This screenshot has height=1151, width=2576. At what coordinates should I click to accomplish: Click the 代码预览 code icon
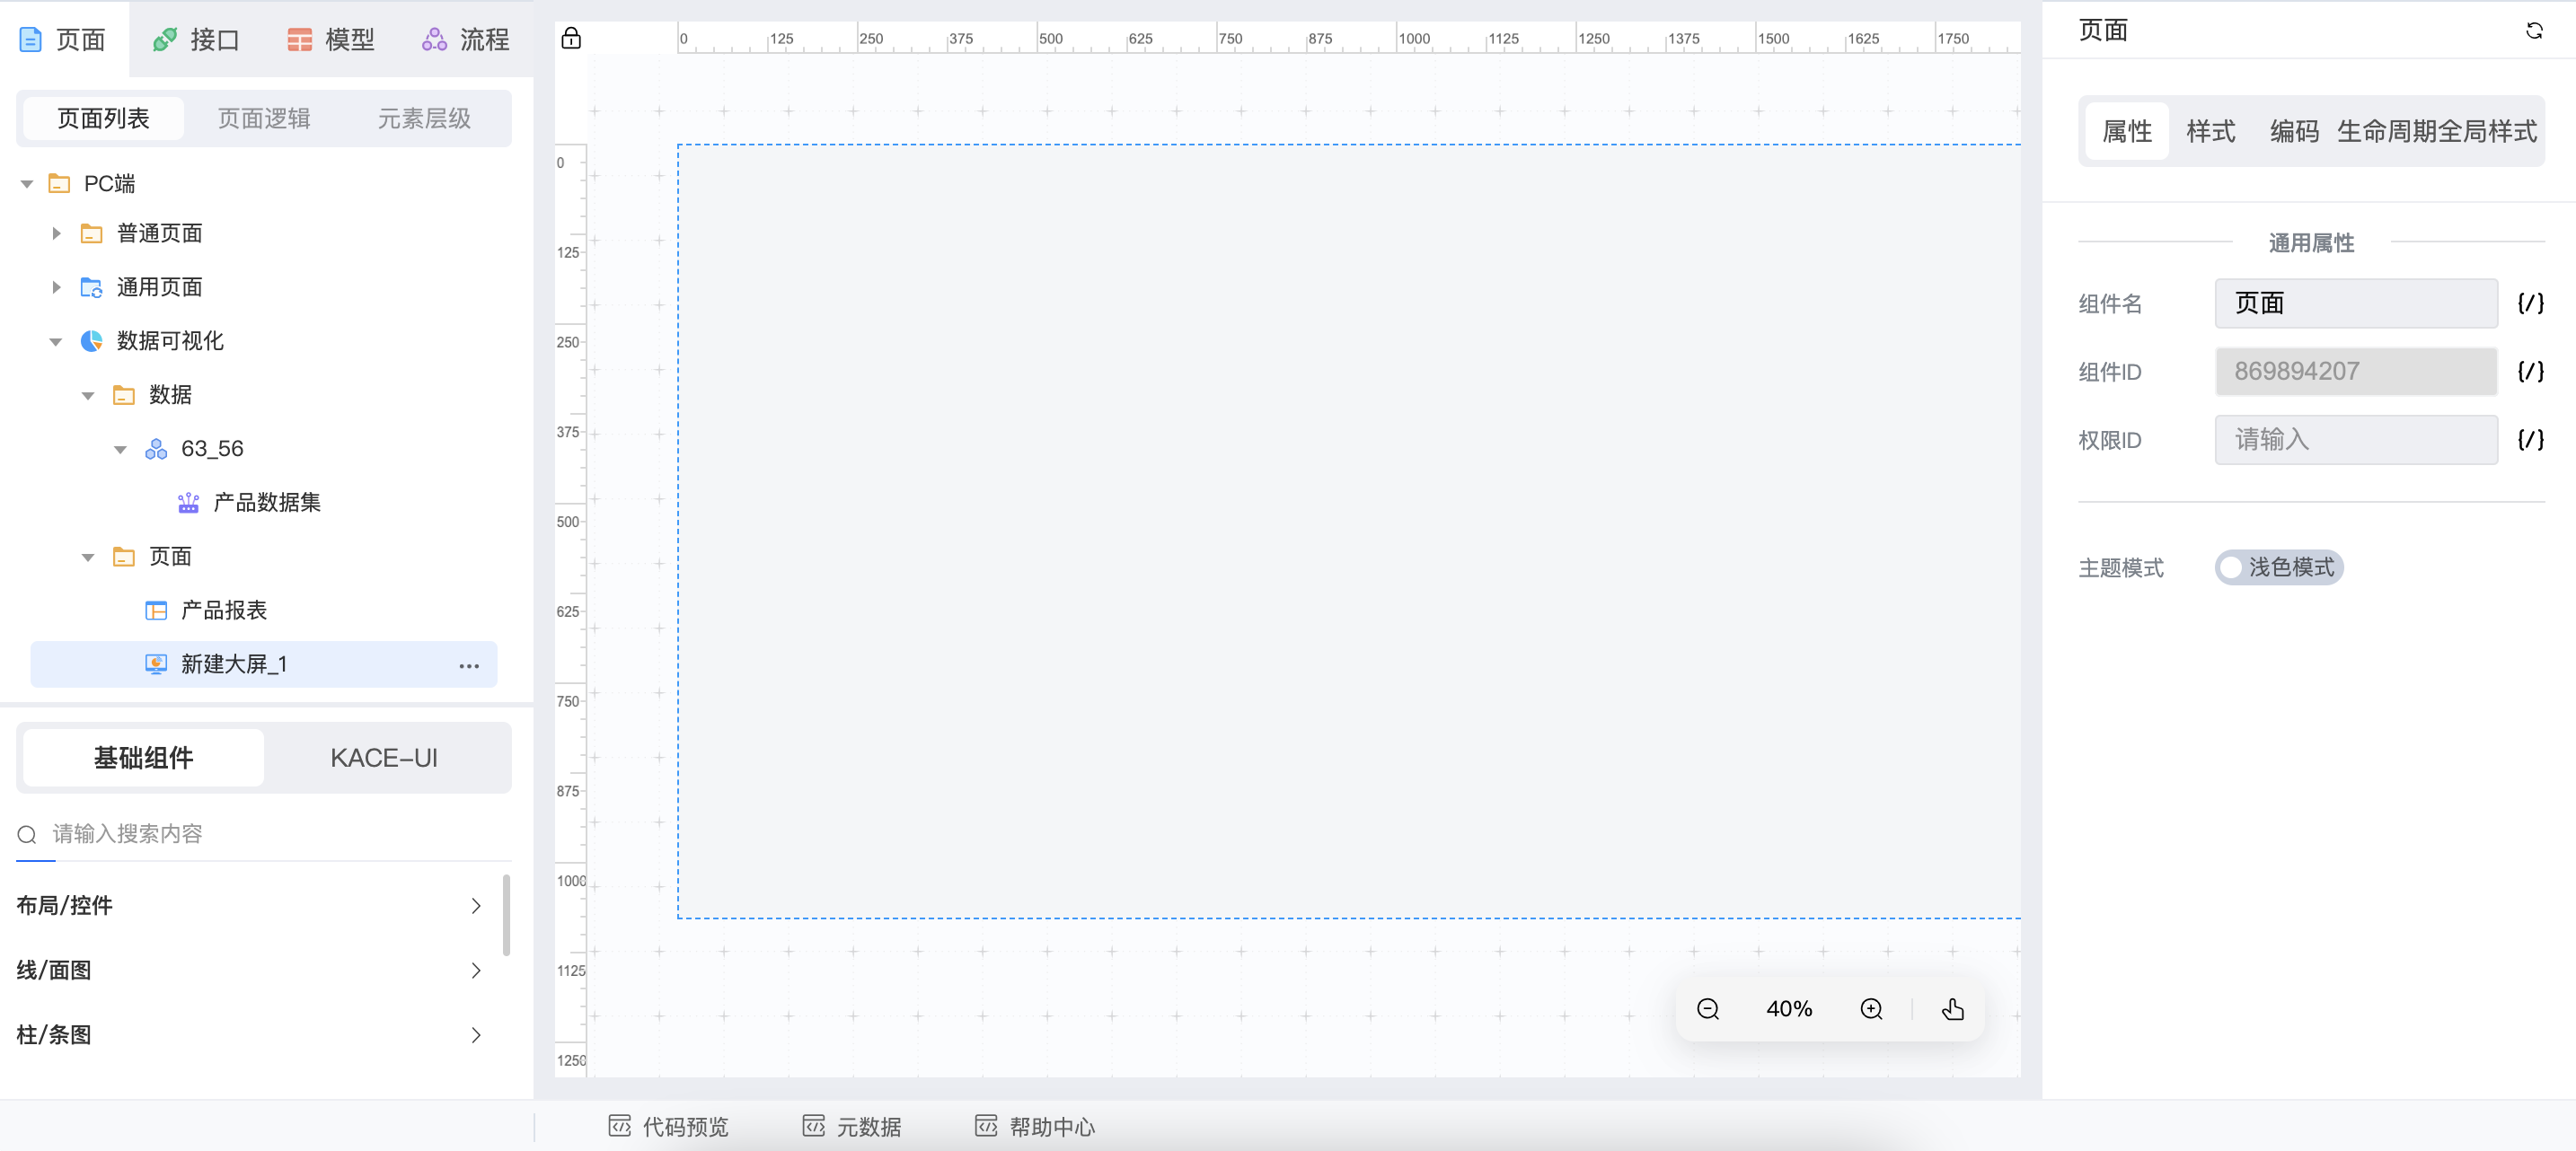tap(620, 1127)
